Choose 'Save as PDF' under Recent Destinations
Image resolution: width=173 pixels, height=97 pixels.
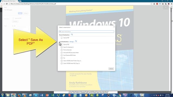pyautogui.click(x=66, y=38)
